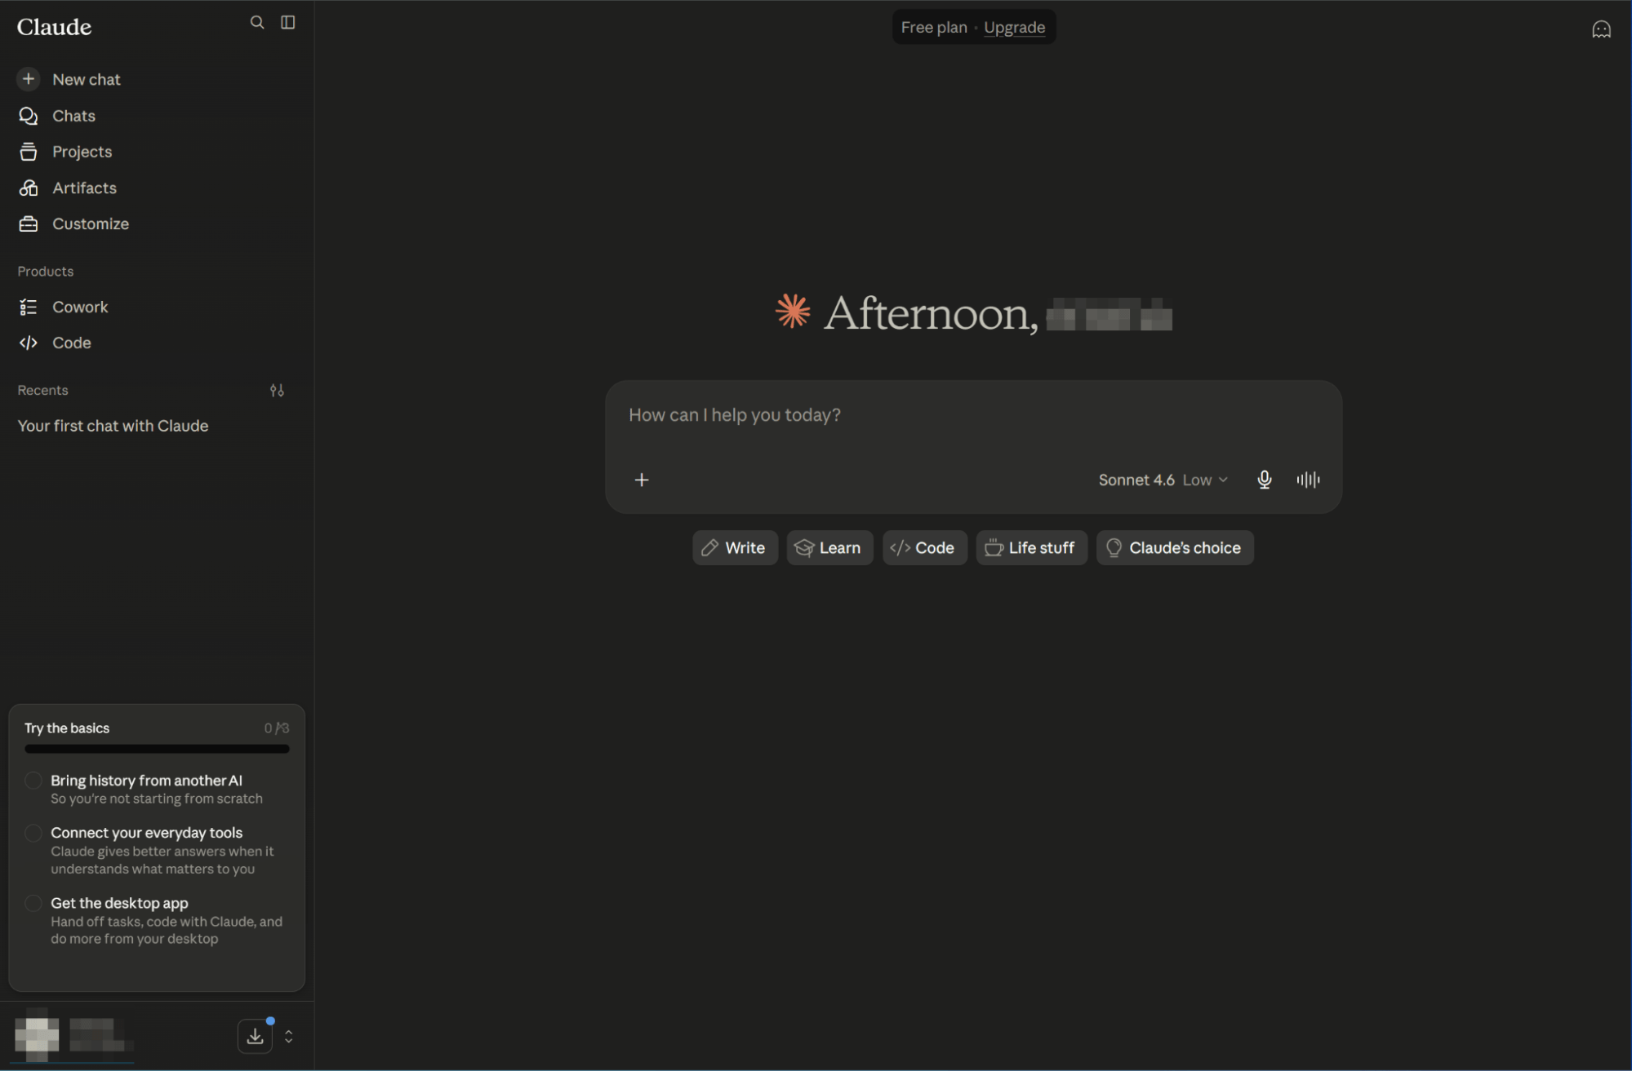Click the Claude wordmark in sidebar

coord(54,27)
